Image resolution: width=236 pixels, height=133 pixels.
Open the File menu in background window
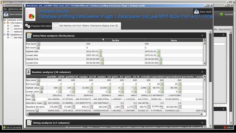[x=5, y=9]
